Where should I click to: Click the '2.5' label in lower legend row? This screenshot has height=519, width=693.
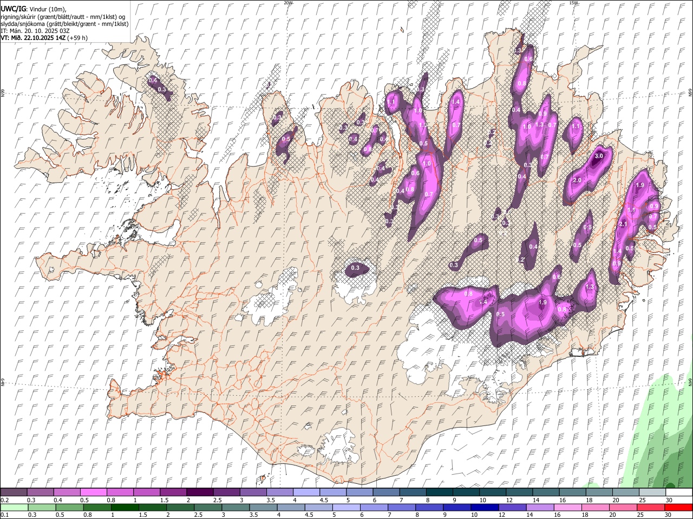(x=197, y=515)
